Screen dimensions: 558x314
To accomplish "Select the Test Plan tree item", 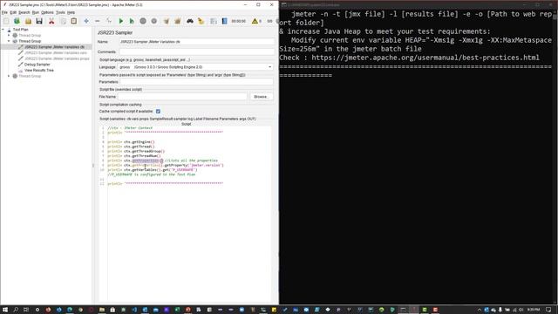I will tap(20, 30).
